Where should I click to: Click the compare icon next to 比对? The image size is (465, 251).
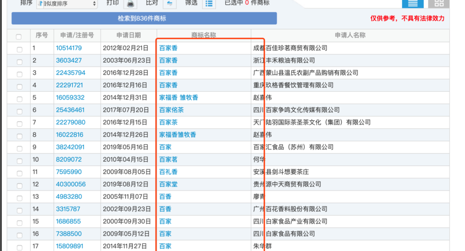pyautogui.click(x=169, y=4)
